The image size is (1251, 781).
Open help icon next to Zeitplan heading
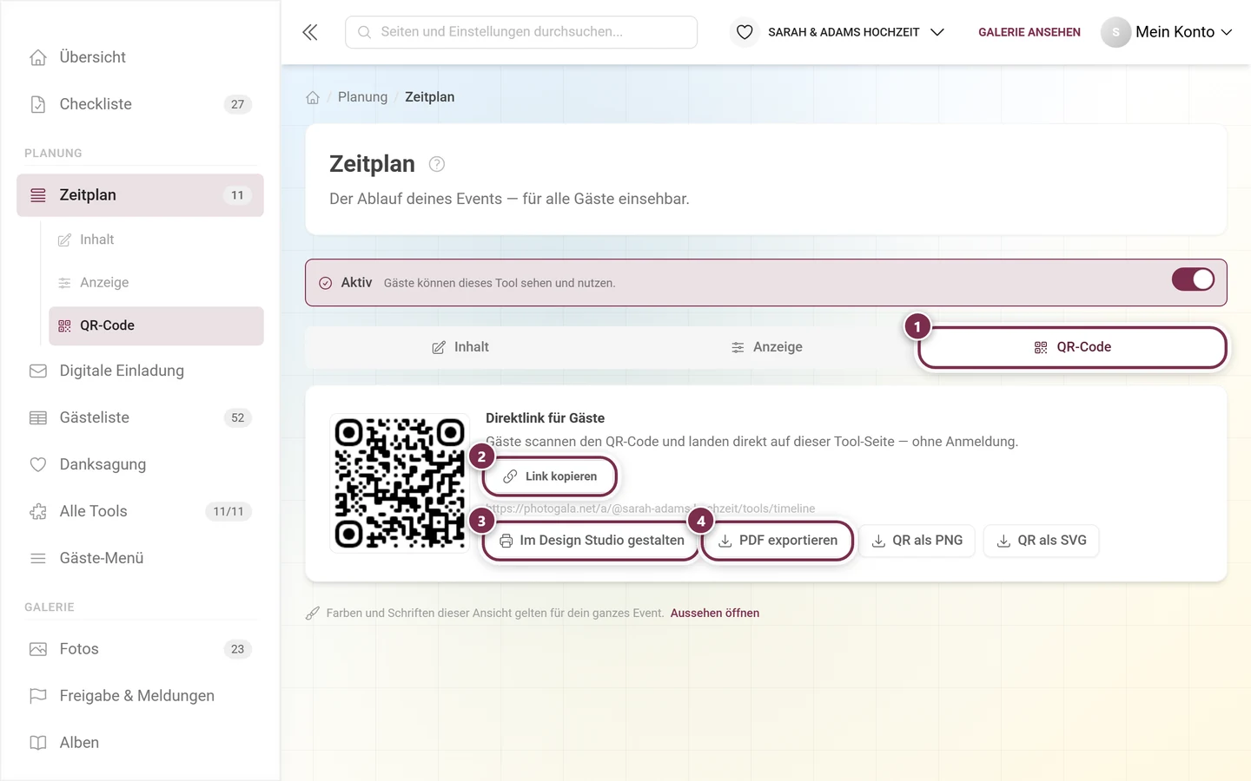[x=437, y=164]
